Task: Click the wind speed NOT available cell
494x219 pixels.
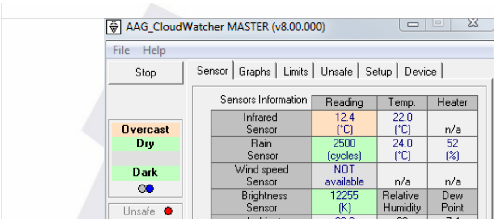Action: [x=344, y=176]
